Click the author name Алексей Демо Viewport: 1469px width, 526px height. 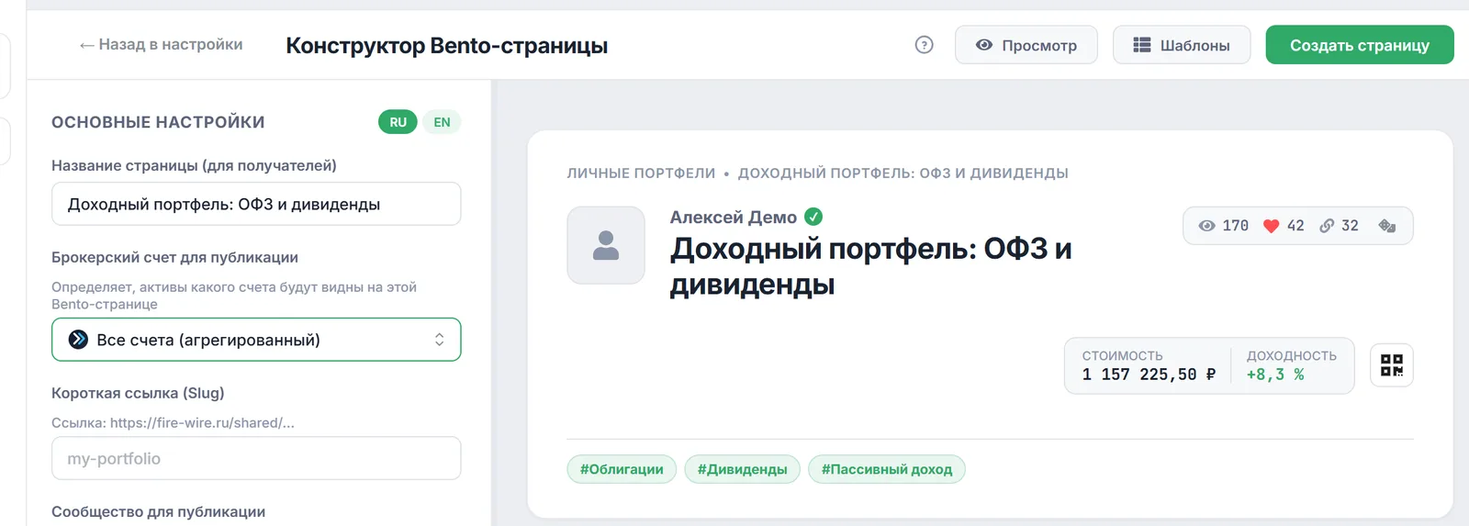[x=733, y=218]
